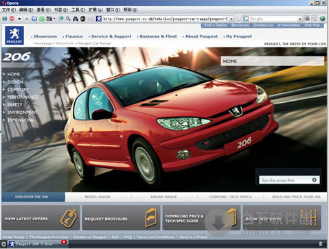Expand the HOME panel plus button
329x249 pixels.
(x=319, y=61)
